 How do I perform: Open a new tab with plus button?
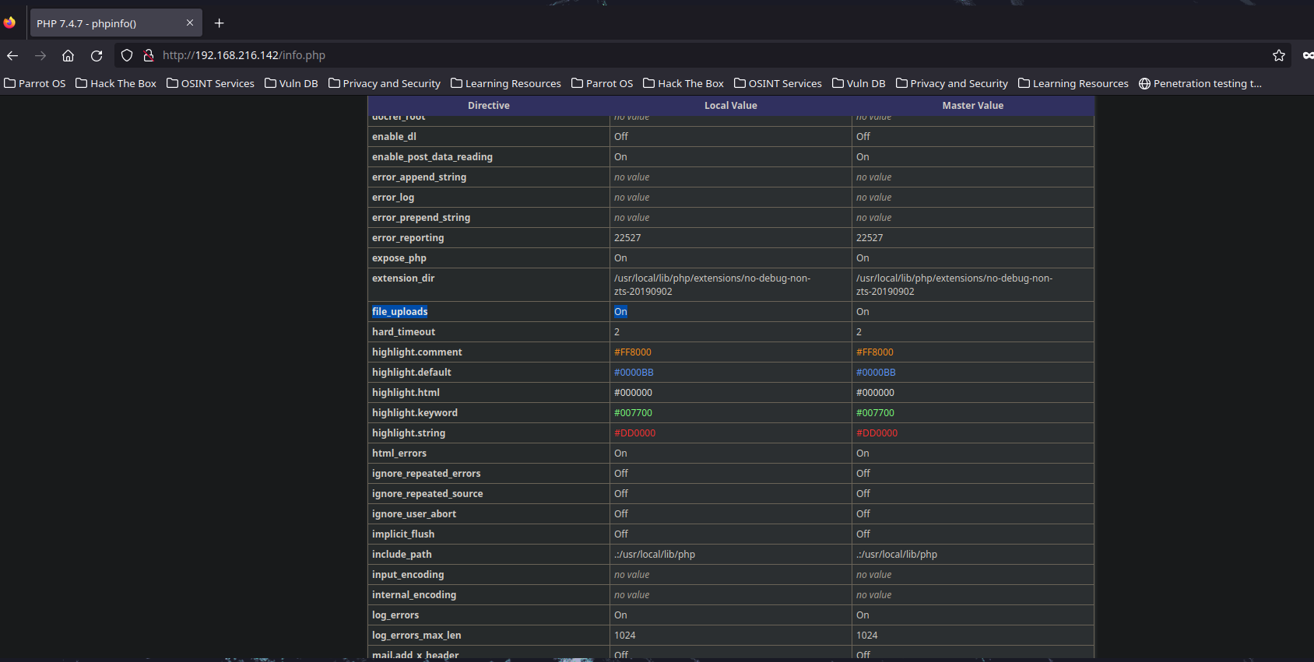(219, 23)
